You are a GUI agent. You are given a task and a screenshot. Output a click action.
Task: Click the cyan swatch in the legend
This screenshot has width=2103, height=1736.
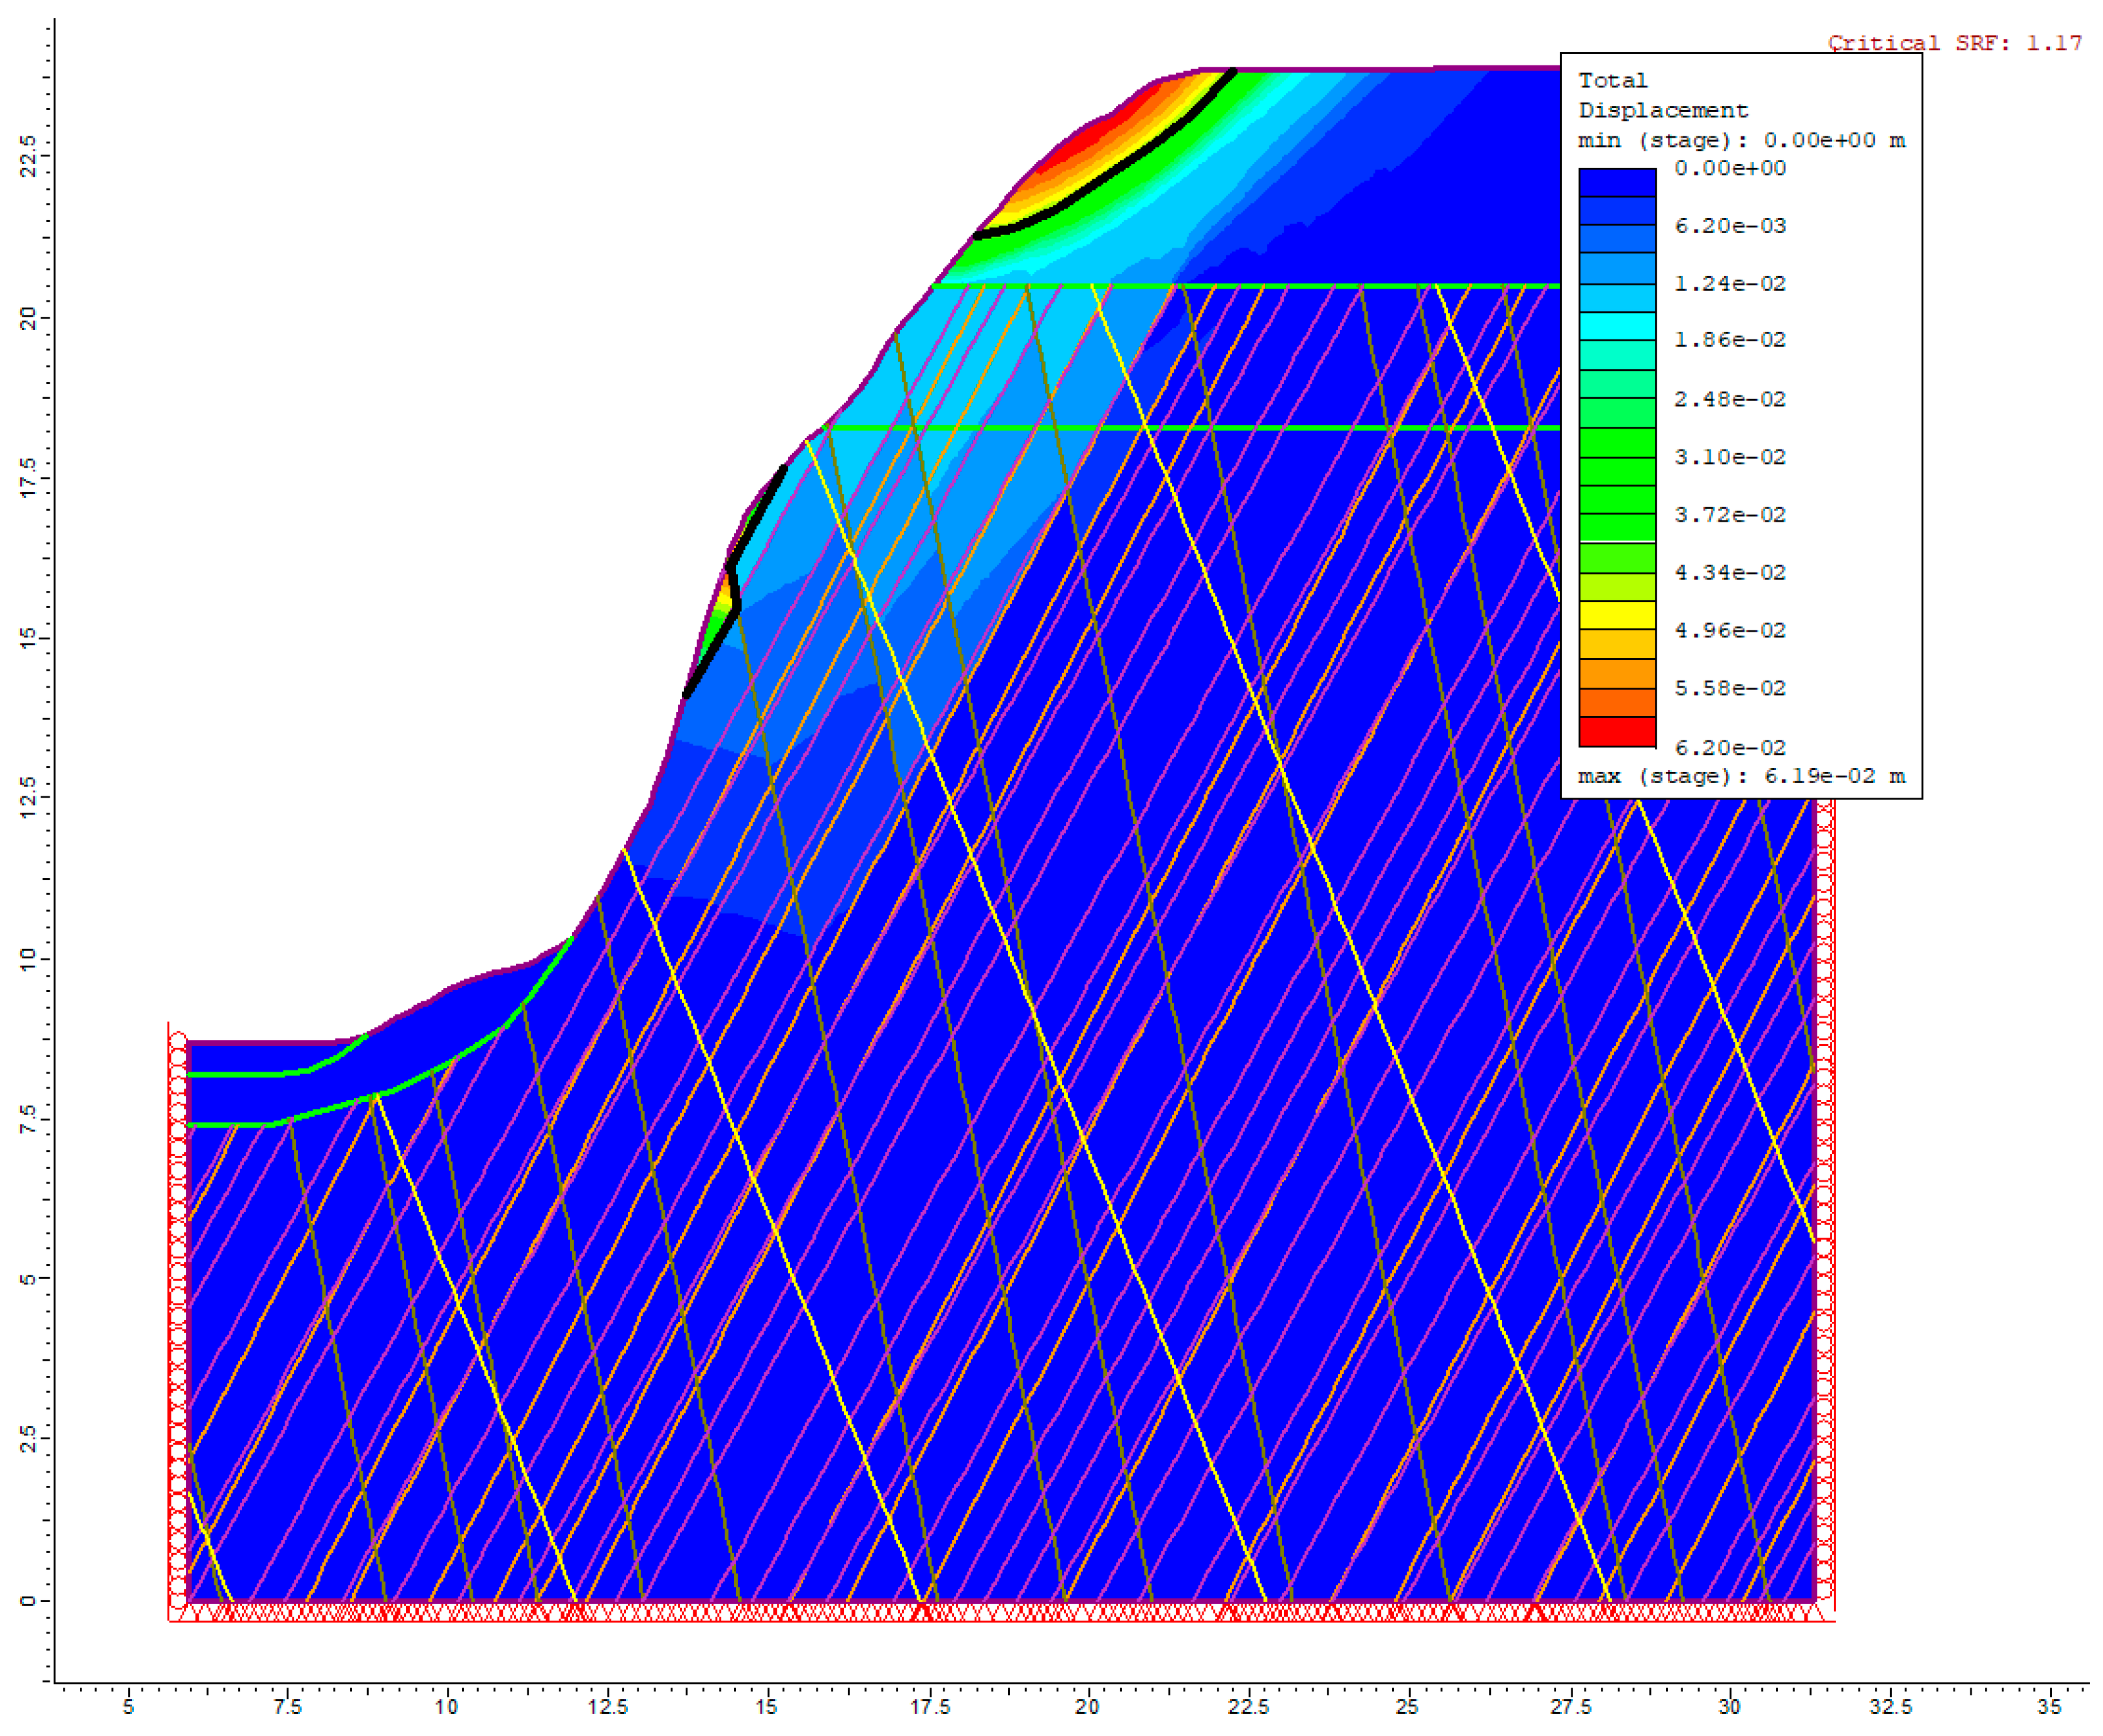point(1616,326)
